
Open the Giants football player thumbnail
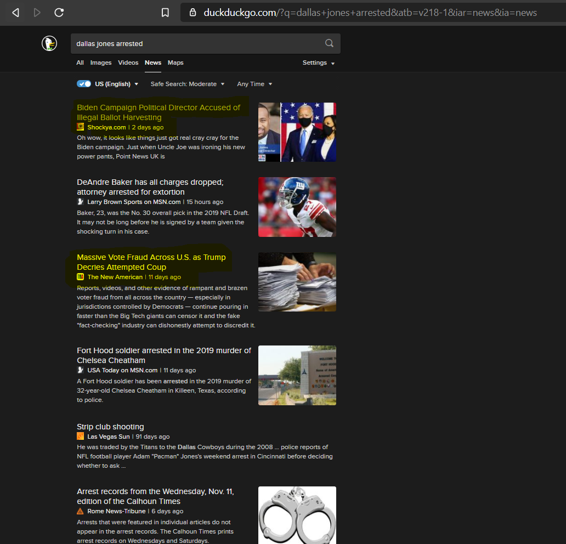tap(297, 207)
